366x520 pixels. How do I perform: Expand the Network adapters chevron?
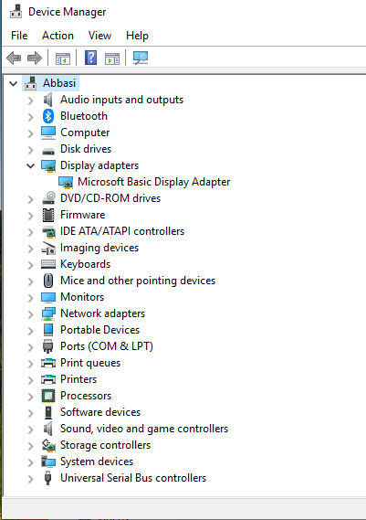[x=31, y=314]
